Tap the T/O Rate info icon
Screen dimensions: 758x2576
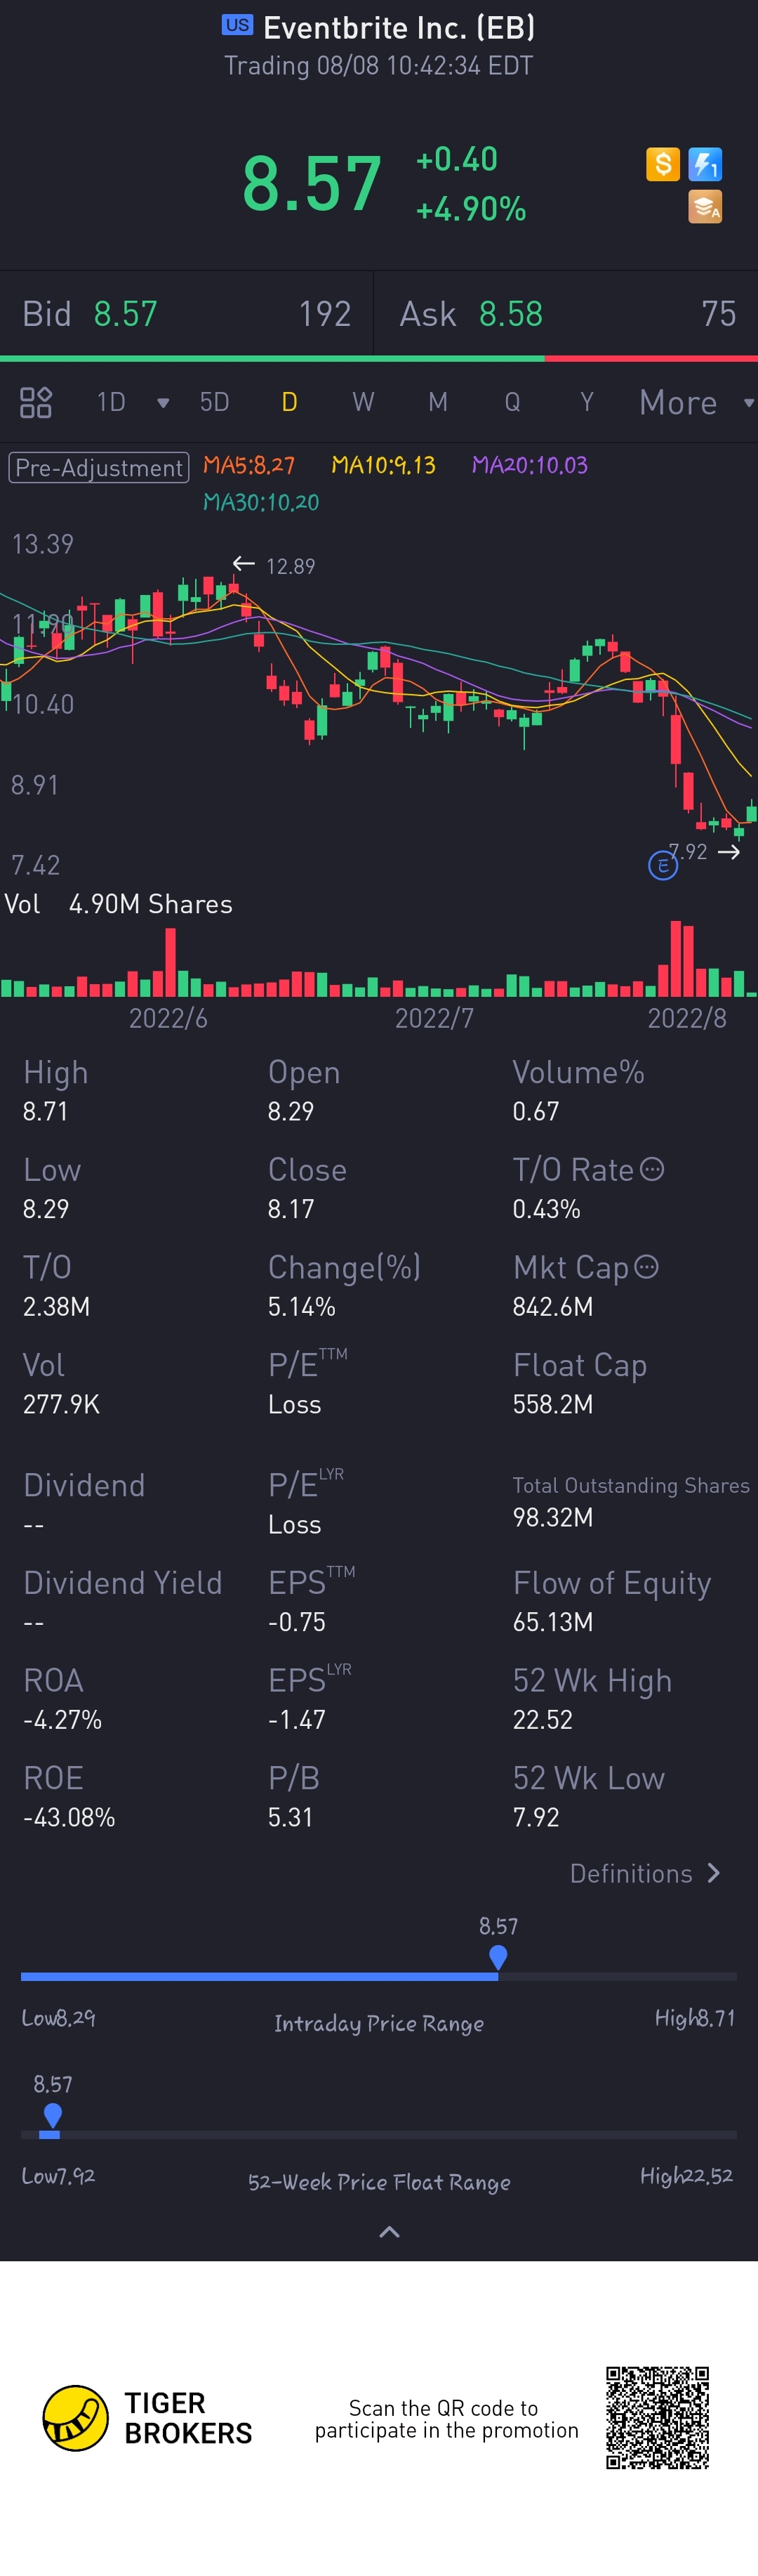pos(651,1169)
